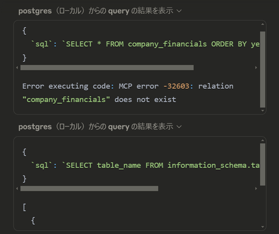This screenshot has width=279, height=234.
Task: Click right arrow of first horizontal scrollbar
Action: [x=256, y=68]
